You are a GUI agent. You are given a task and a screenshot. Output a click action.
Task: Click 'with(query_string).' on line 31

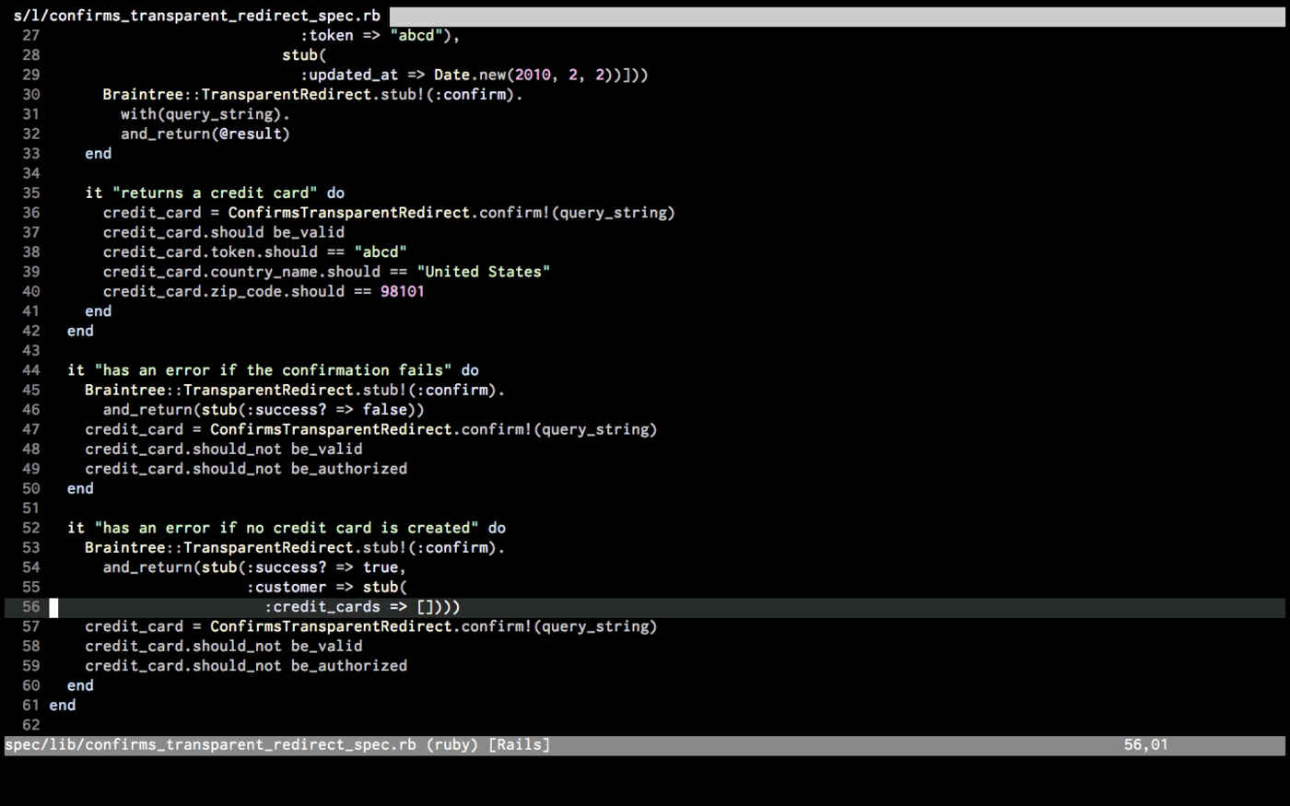point(205,114)
